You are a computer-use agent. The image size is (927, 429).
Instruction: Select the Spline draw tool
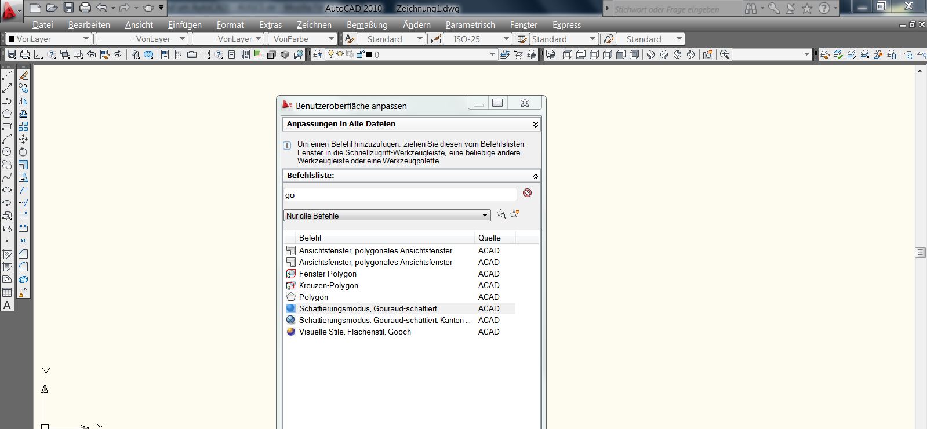tap(7, 177)
